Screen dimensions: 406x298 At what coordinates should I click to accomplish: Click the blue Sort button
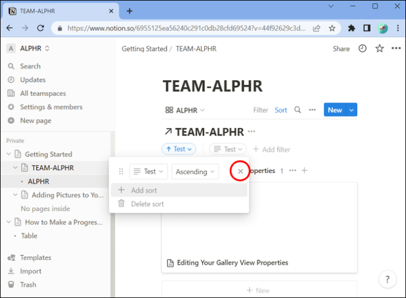point(281,110)
